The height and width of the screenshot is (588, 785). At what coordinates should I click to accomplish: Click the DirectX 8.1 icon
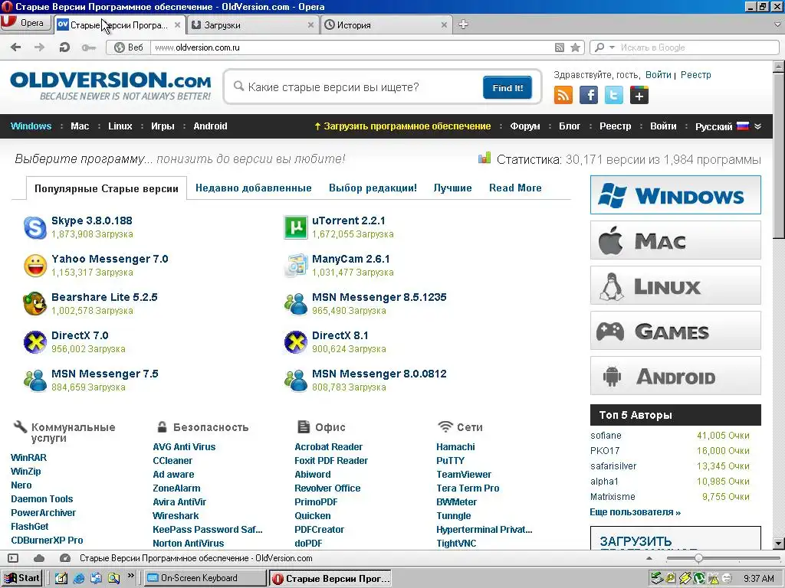pyautogui.click(x=296, y=342)
